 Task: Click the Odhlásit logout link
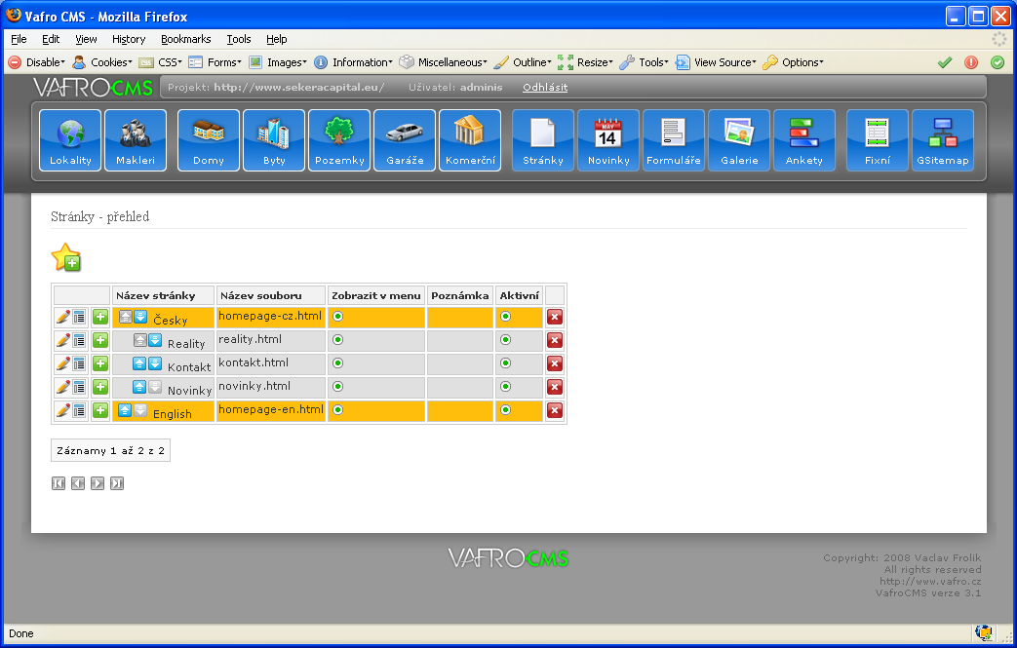pyautogui.click(x=545, y=87)
